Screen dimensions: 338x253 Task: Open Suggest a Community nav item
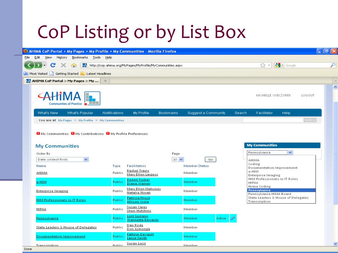[x=206, y=113]
